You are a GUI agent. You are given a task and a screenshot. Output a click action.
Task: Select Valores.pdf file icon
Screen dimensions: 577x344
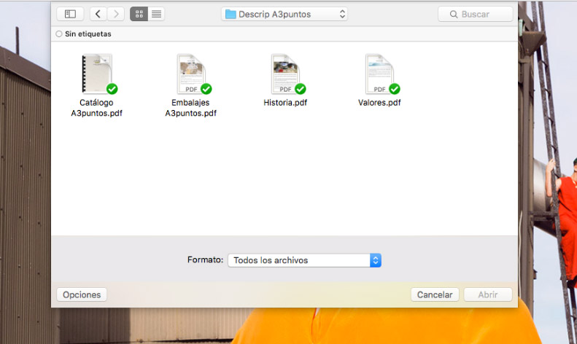point(379,74)
